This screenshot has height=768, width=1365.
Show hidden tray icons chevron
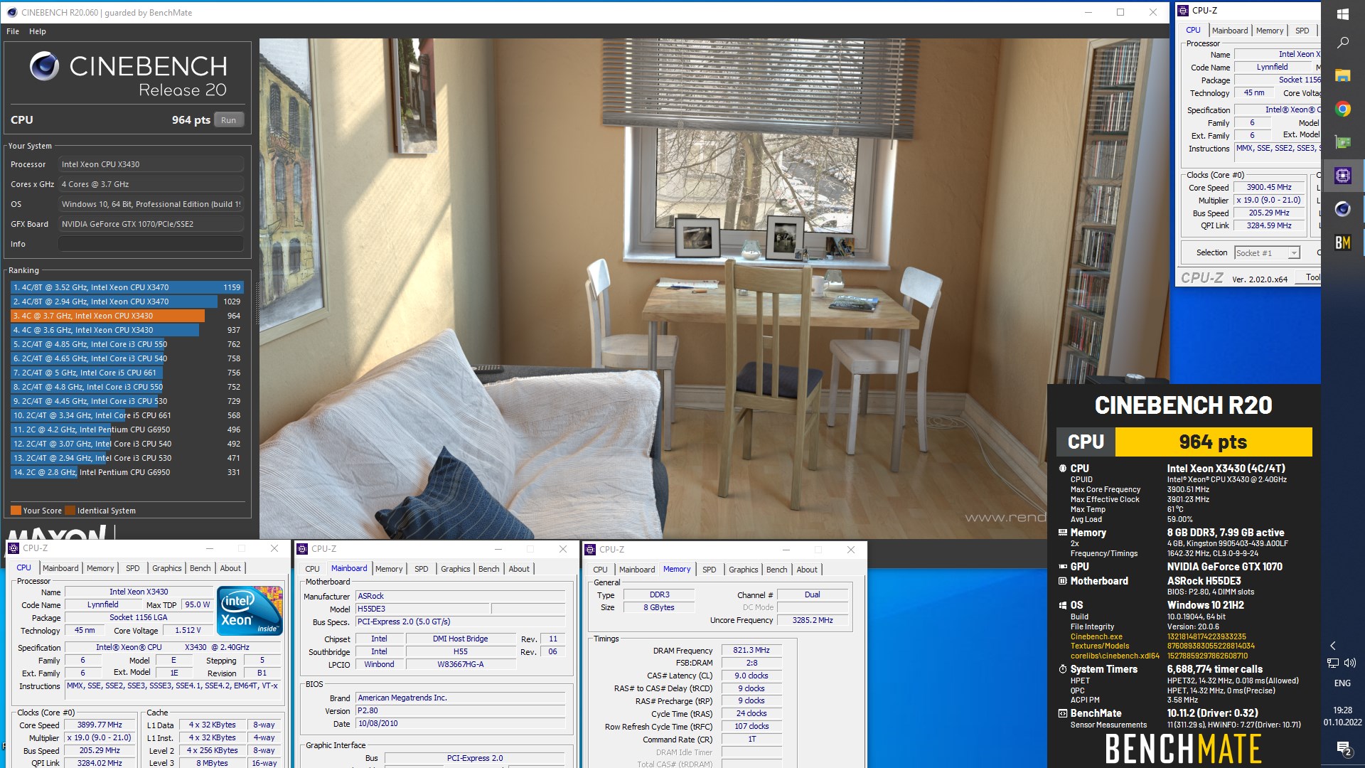tap(1333, 646)
